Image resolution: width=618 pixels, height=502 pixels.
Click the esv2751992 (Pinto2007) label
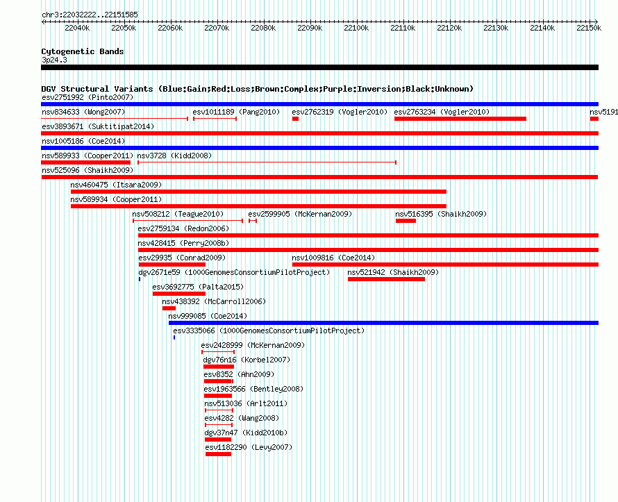pos(87,97)
